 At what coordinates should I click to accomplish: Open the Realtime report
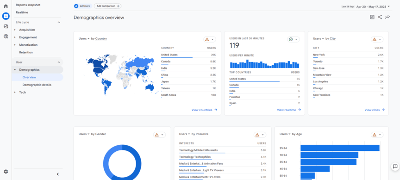[x=22, y=12]
